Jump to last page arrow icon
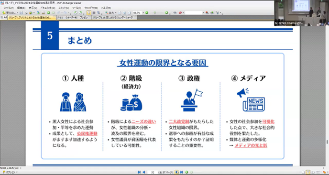329x175 pixels. [182, 172]
